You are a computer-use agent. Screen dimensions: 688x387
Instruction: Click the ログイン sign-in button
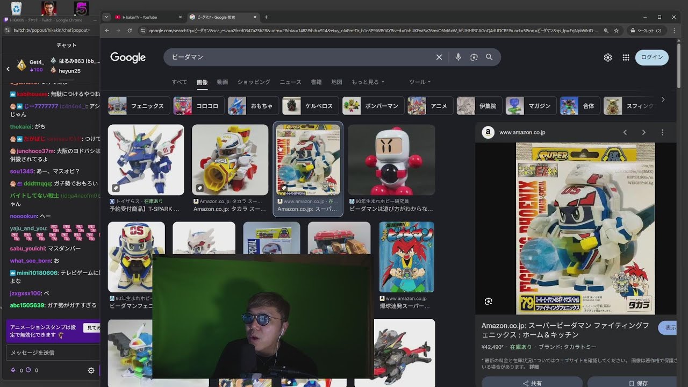pos(651,58)
